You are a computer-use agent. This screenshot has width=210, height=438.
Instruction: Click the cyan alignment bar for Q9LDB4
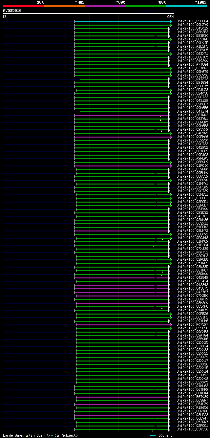click(122, 21)
